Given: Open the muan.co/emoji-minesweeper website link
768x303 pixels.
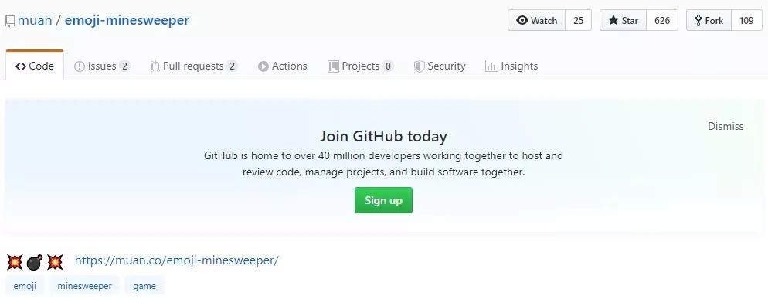Looking at the screenshot, I should pyautogui.click(x=176, y=260).
